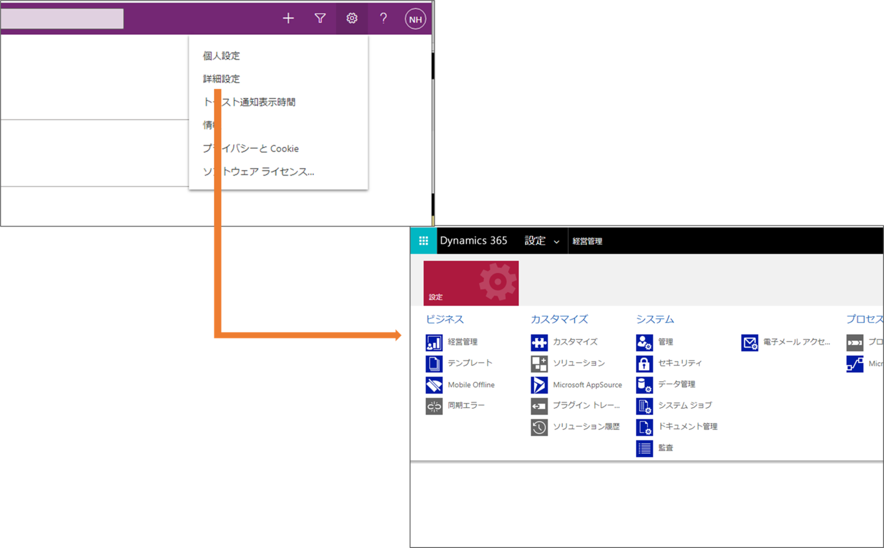This screenshot has height=548, width=884.
Task: Click the Dynamics 365 title text
Action: pyautogui.click(x=473, y=241)
